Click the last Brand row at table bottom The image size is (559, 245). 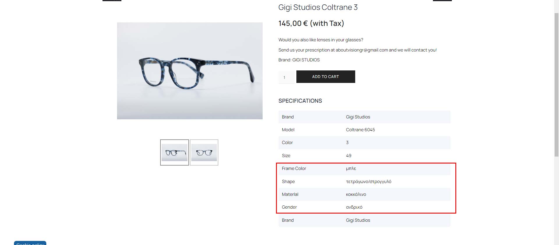coord(365,220)
